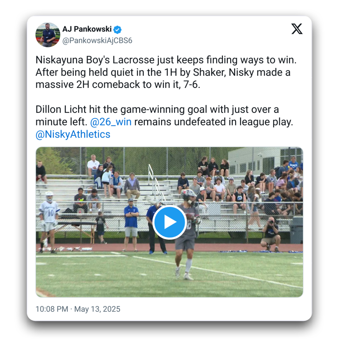This screenshot has width=339, height=359.
Task: Click the 10:08 PM post time
Action: pyautogui.click(x=52, y=309)
